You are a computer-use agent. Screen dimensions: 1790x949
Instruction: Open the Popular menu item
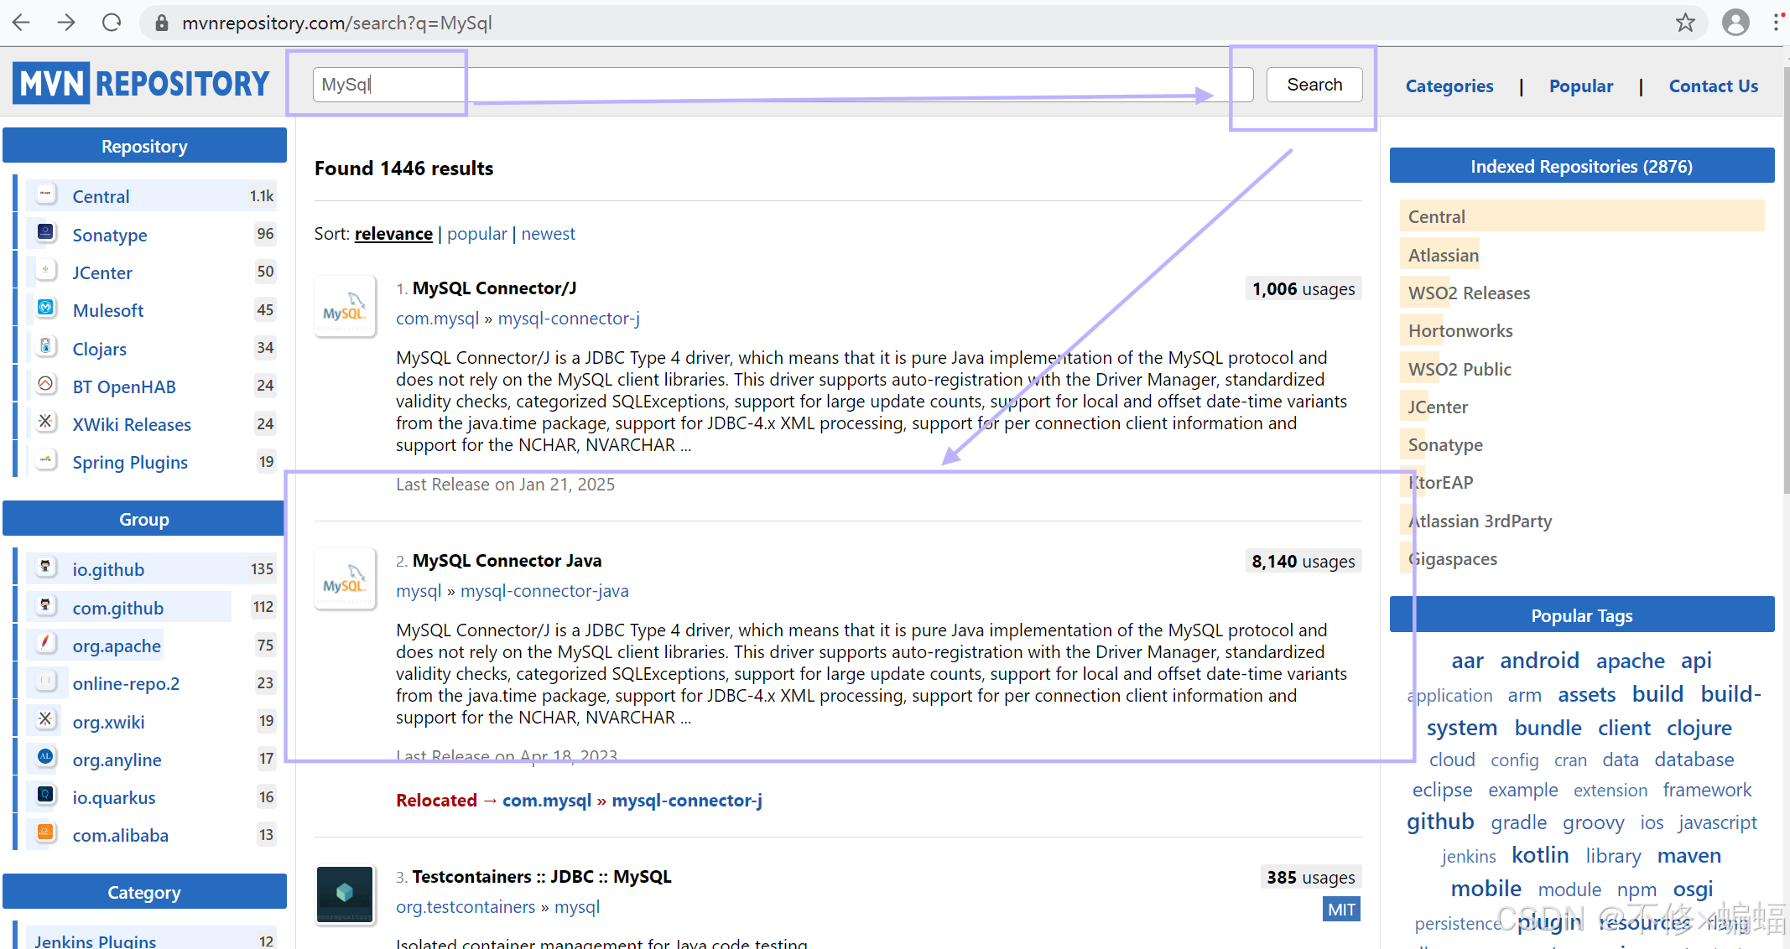coord(1580,86)
